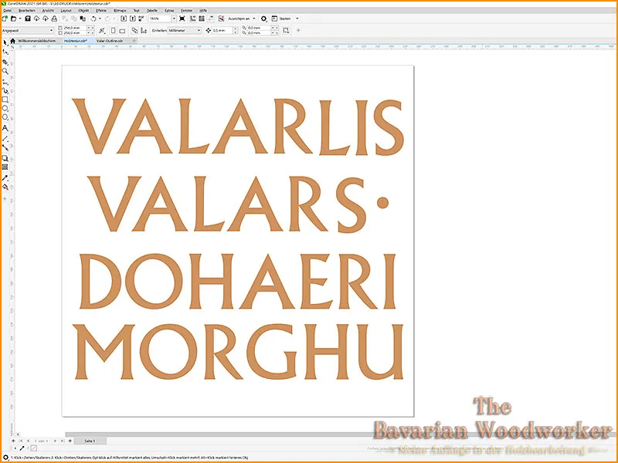This screenshot has width=618, height=463.
Task: Click the Undo arrow icon
Action: (x=93, y=19)
